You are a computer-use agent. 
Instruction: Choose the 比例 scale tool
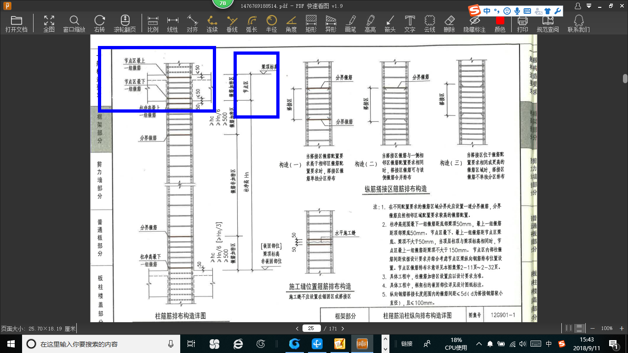pyautogui.click(x=153, y=24)
